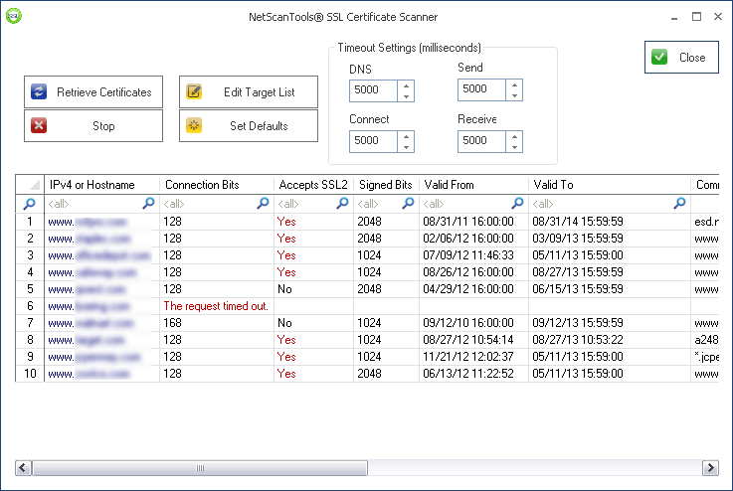Click the filter row magnifier at far left
733x491 pixels.
pos(30,204)
